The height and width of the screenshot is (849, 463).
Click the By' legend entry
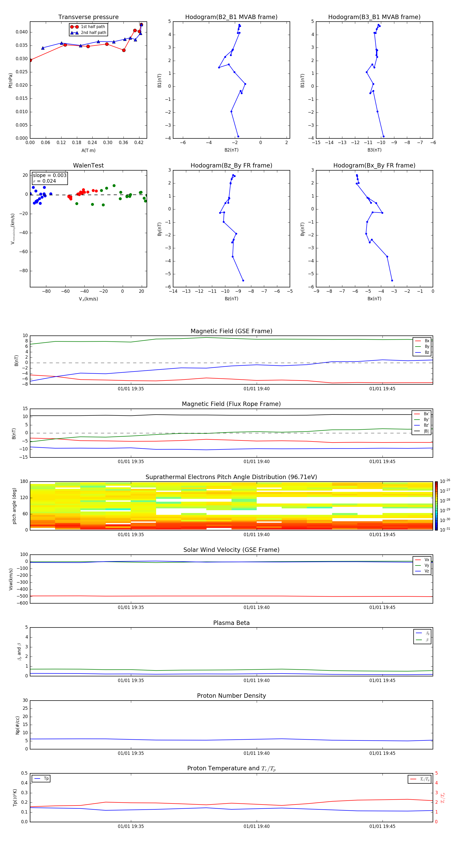tap(422, 420)
